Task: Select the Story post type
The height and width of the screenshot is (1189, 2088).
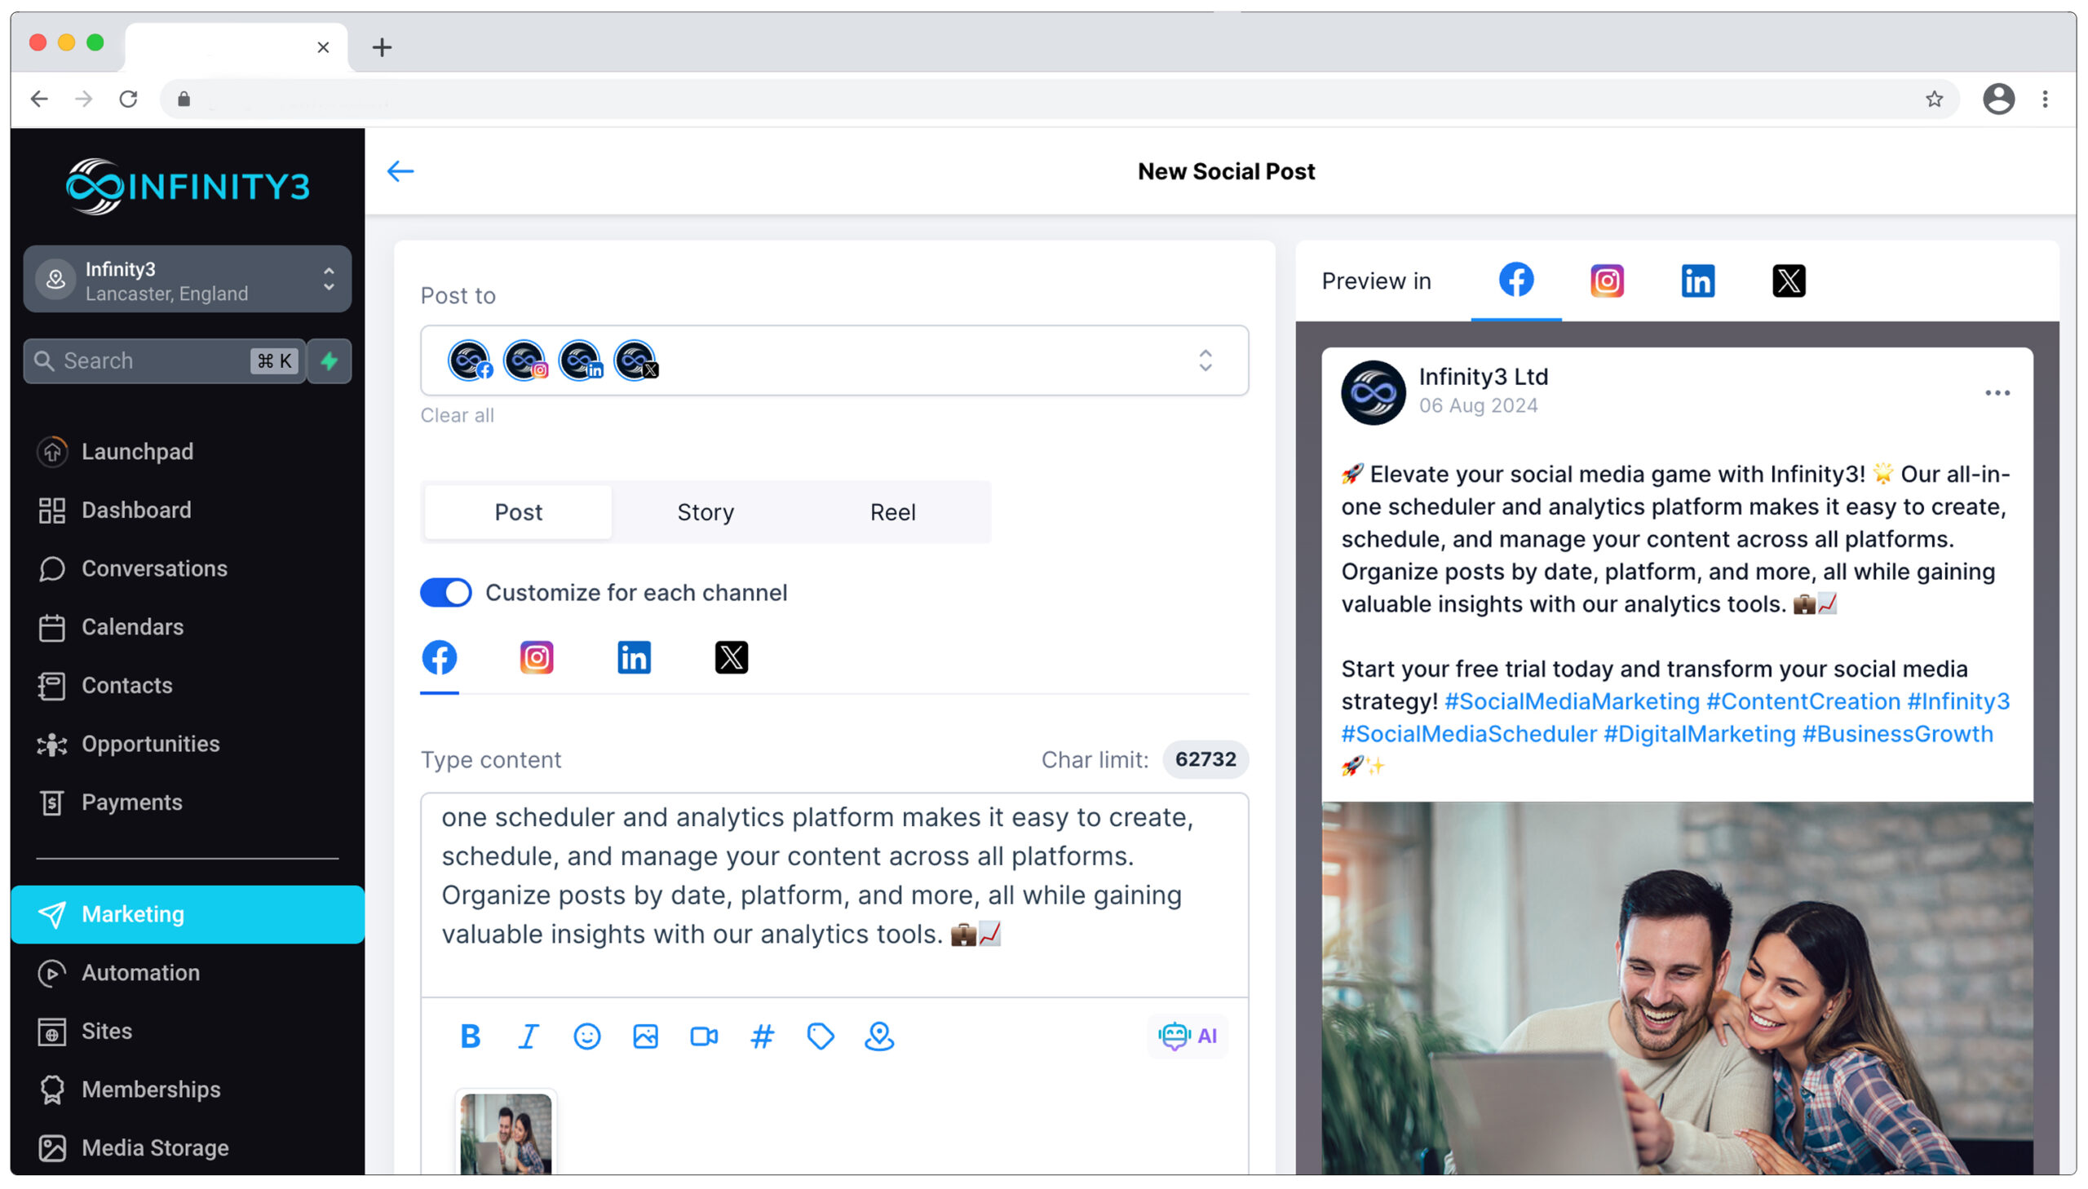Action: click(706, 512)
